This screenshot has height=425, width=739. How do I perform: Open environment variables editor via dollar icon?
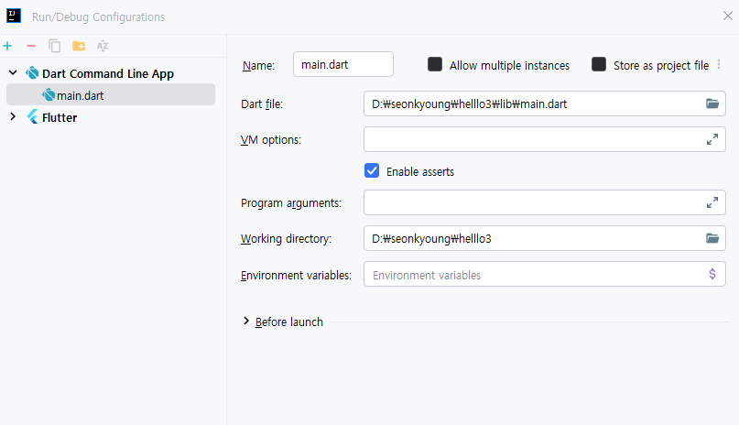712,274
